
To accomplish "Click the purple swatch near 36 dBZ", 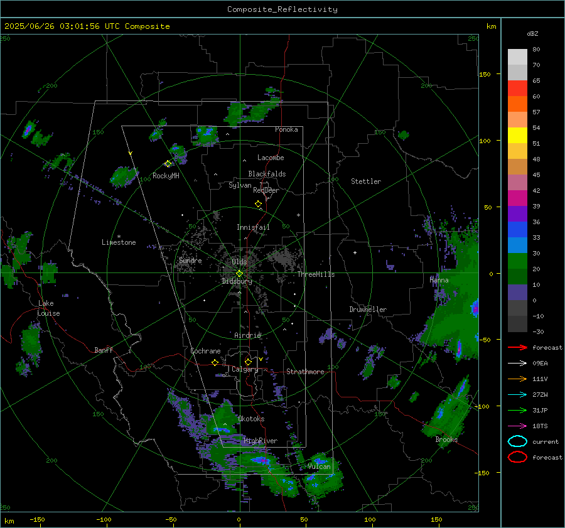I will point(517,213).
